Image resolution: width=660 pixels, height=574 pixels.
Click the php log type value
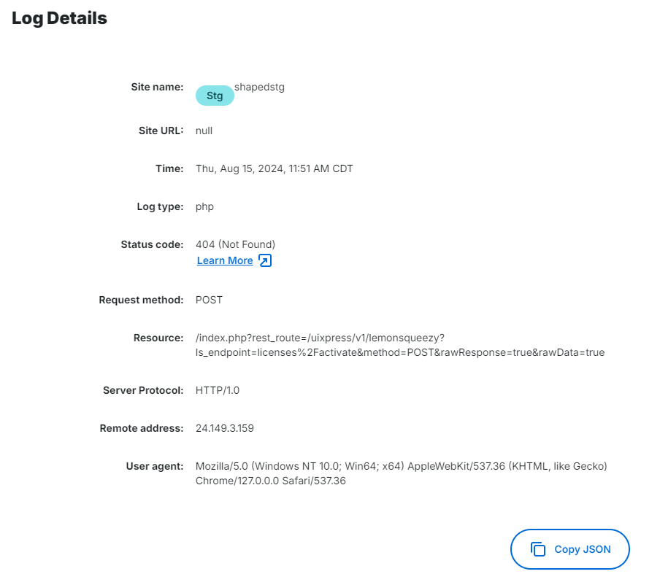[x=204, y=206]
